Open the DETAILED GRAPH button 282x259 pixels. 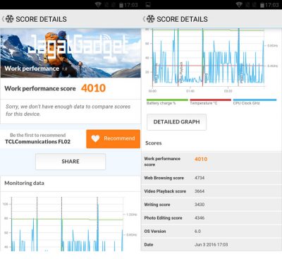click(x=176, y=122)
